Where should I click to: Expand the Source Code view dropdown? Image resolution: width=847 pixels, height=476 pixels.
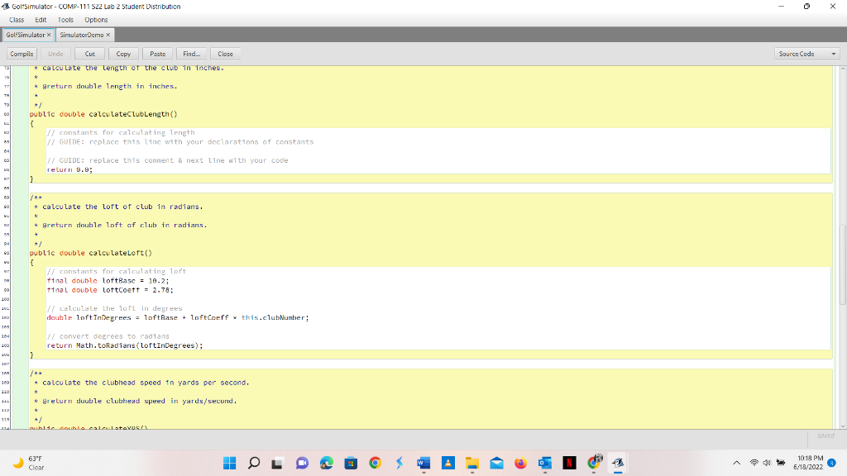click(807, 54)
